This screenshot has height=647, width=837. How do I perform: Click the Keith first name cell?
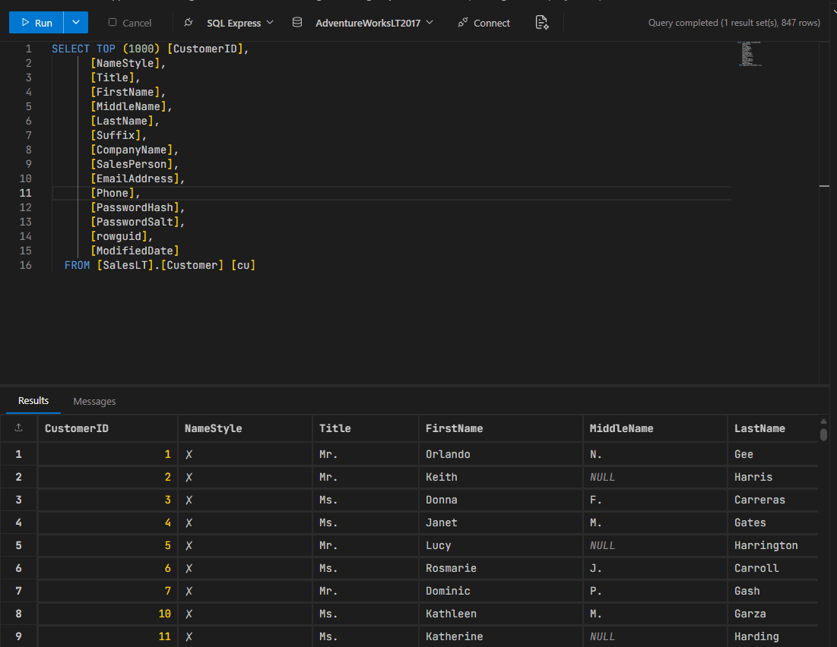point(501,477)
